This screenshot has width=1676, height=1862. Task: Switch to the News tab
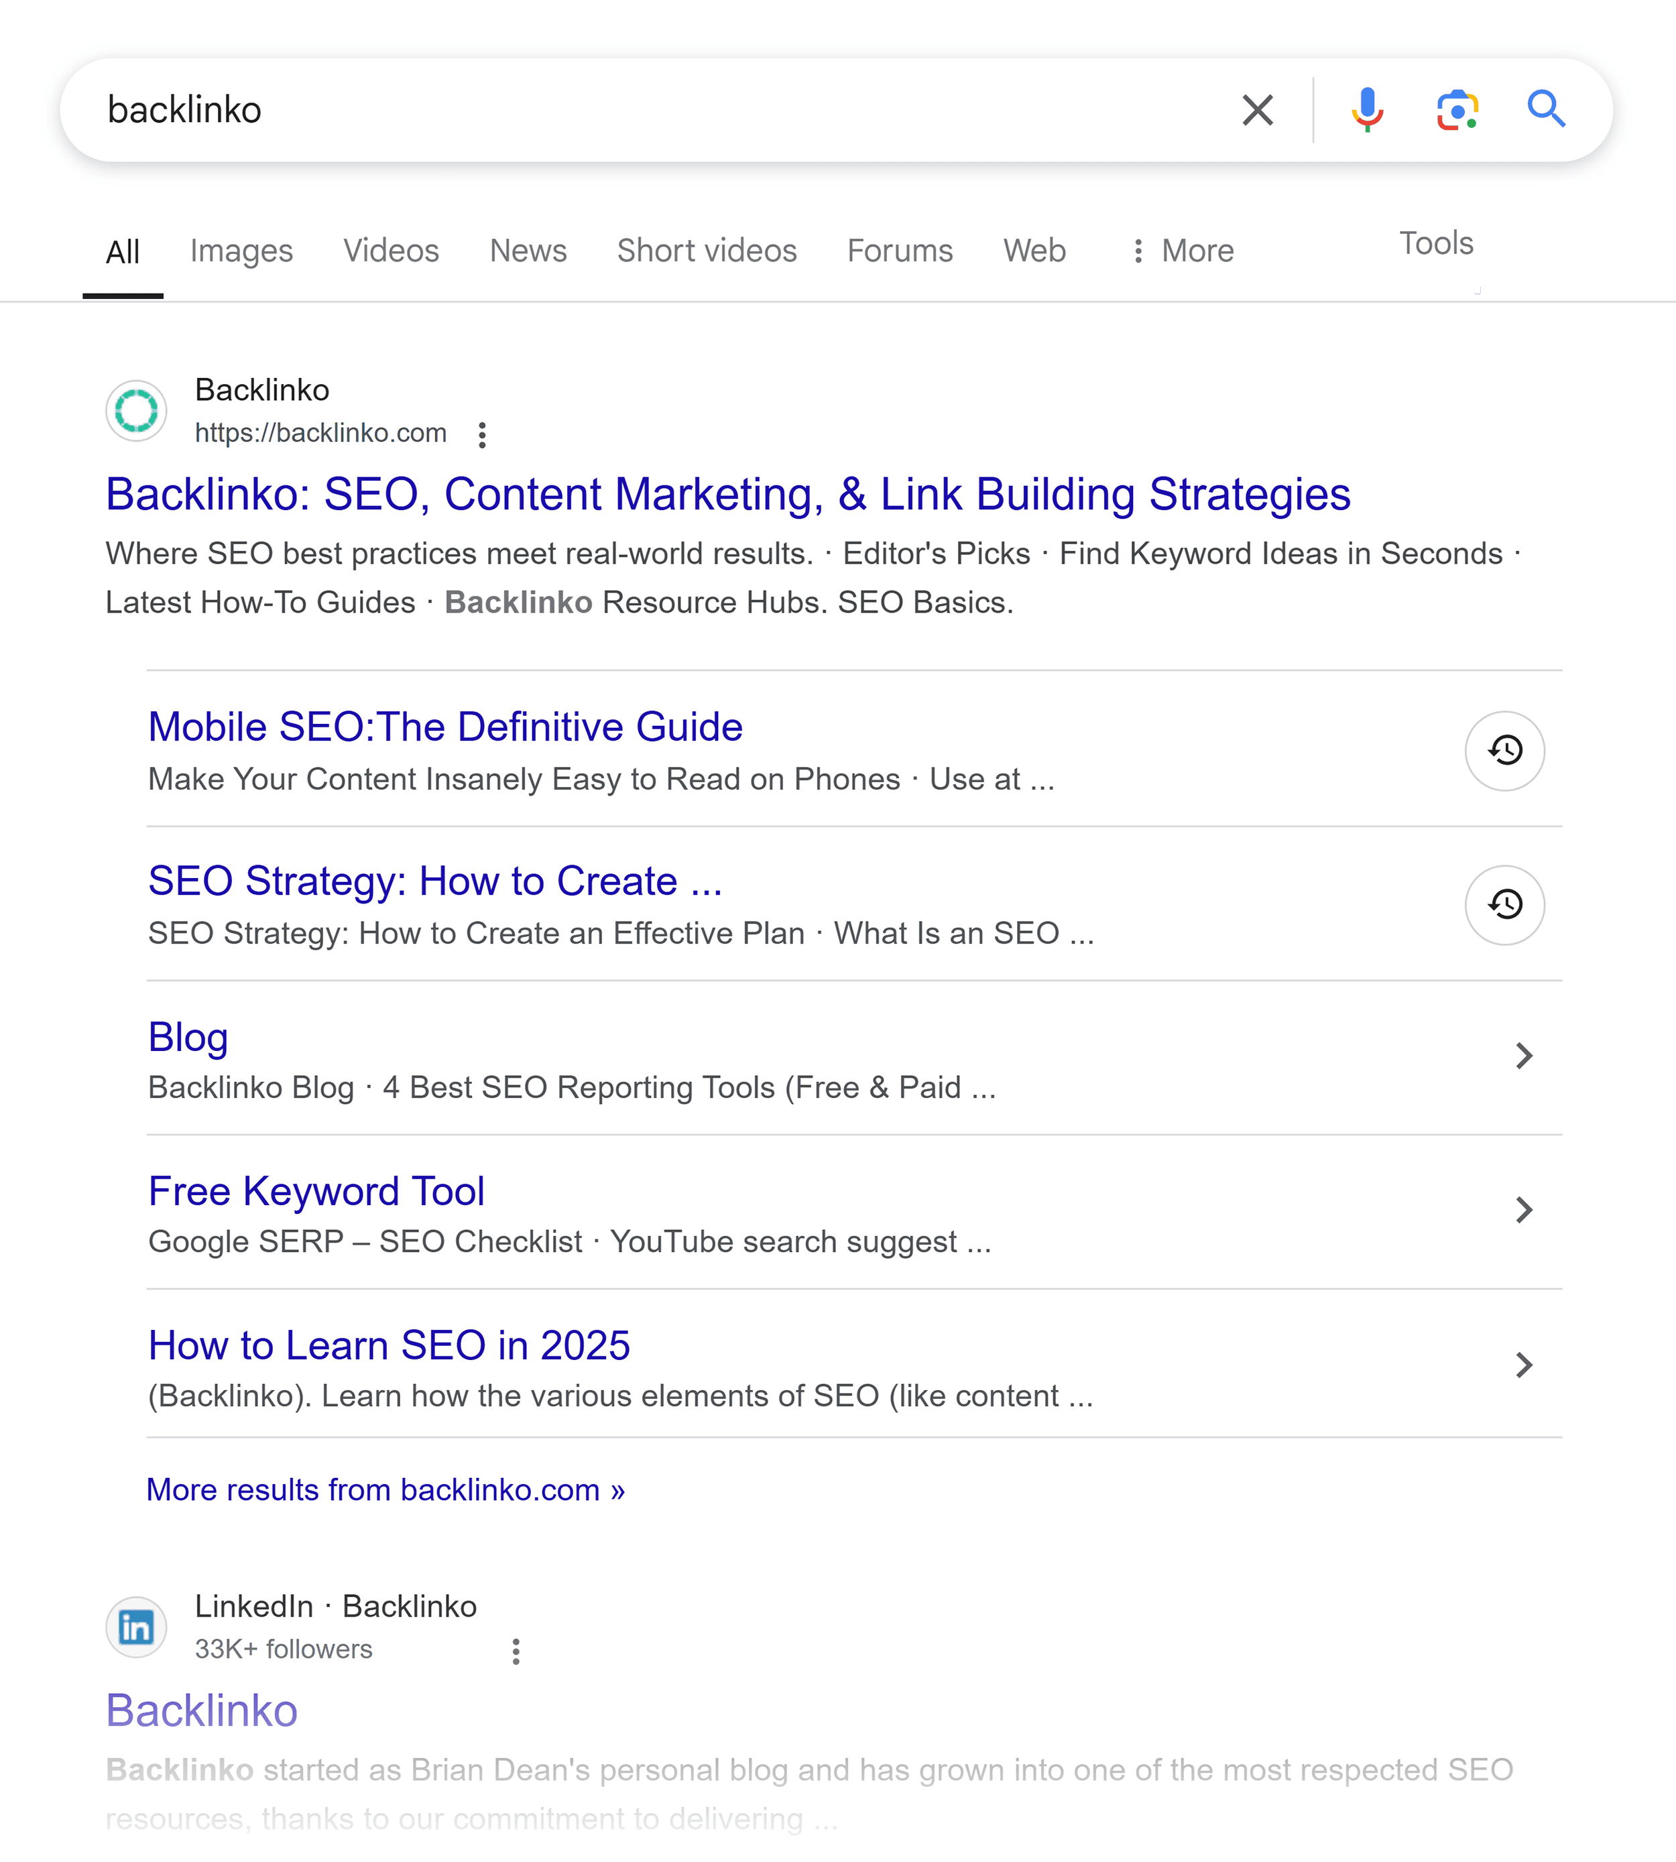point(528,251)
